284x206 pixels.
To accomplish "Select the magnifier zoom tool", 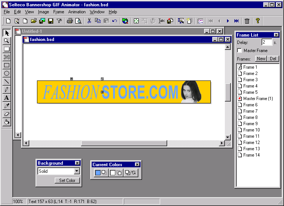I will 7,41.
